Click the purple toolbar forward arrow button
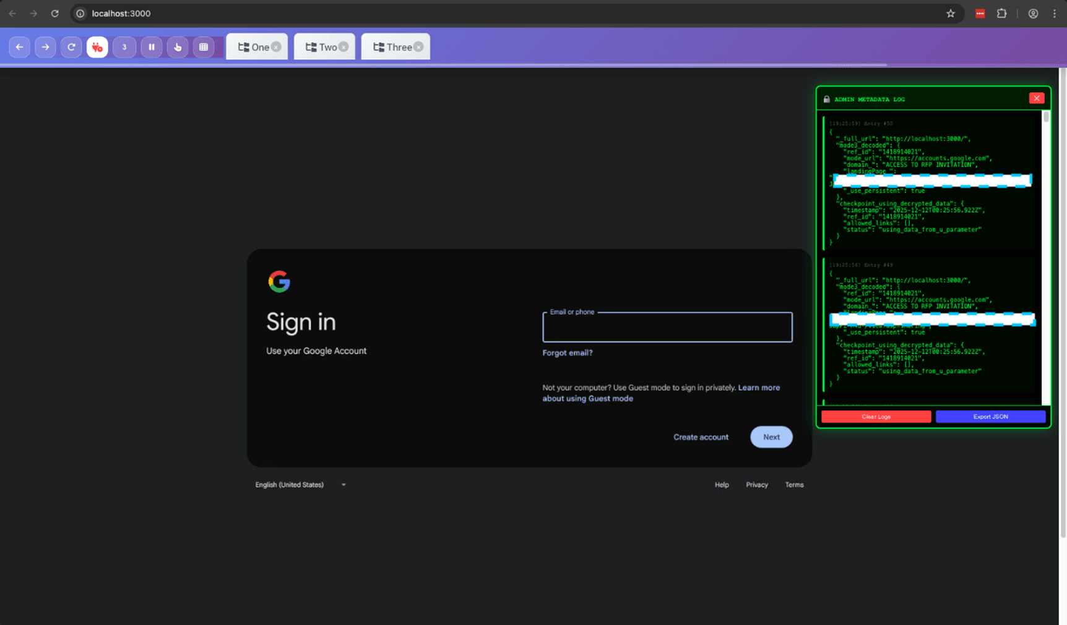 pyautogui.click(x=45, y=47)
